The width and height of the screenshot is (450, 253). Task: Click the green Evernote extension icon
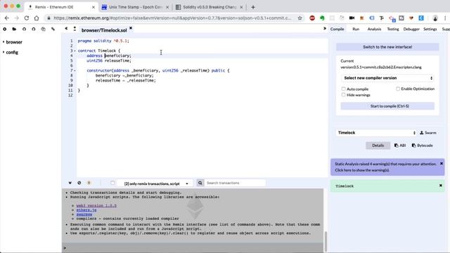coord(322,18)
